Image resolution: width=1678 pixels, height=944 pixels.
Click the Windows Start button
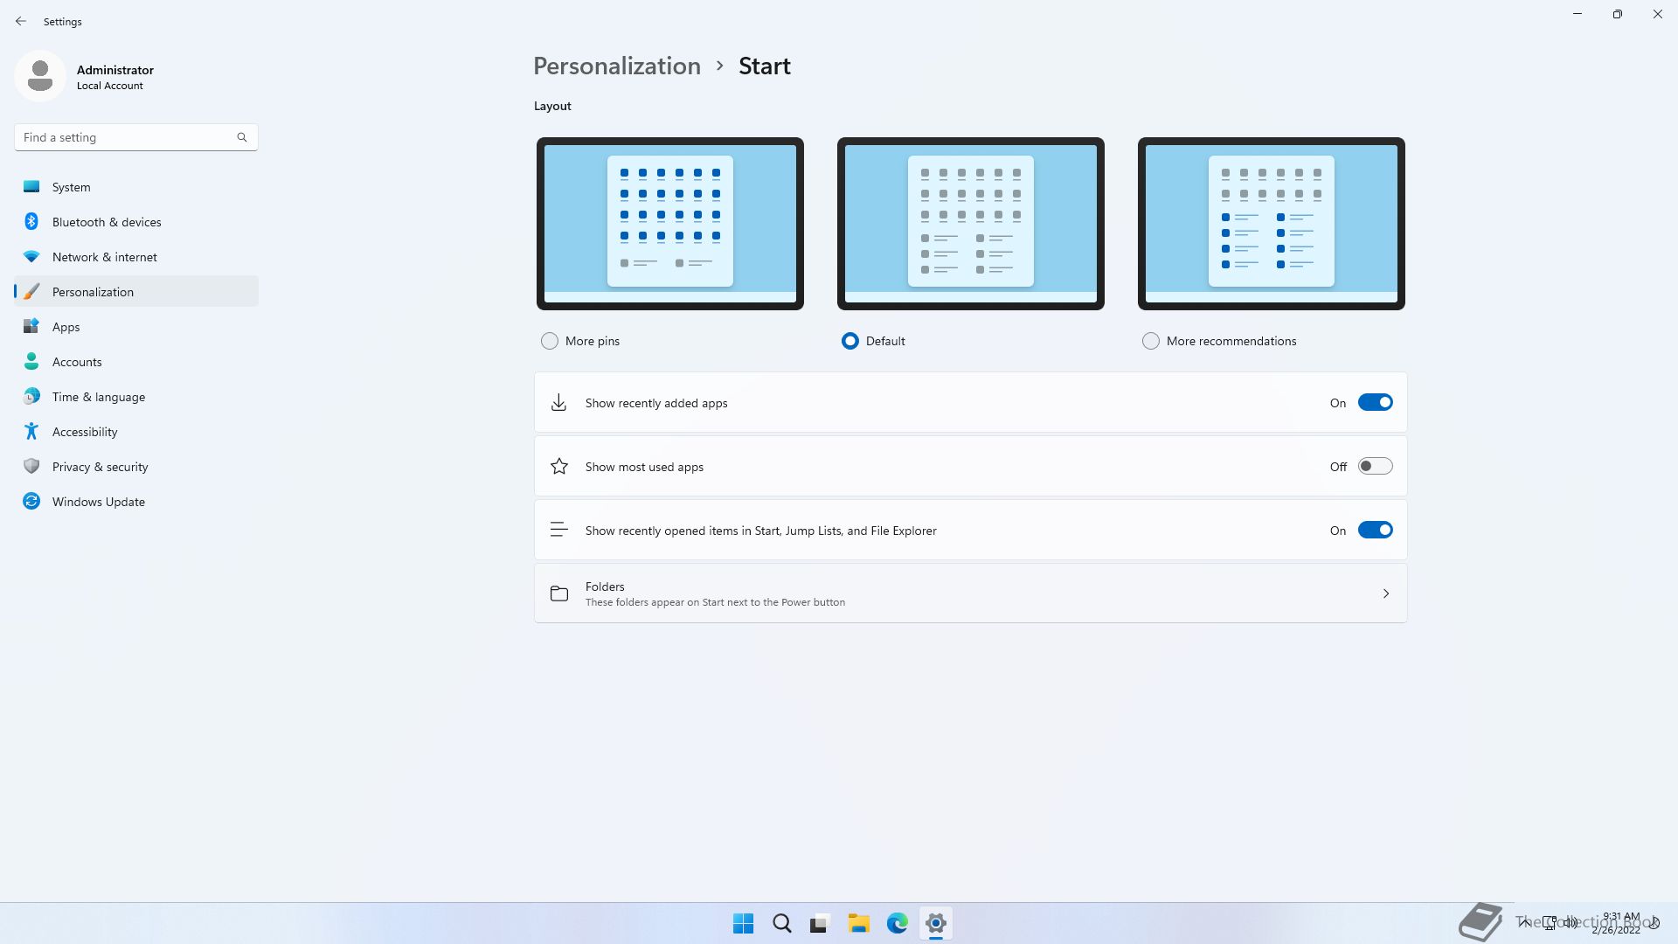pos(743,923)
